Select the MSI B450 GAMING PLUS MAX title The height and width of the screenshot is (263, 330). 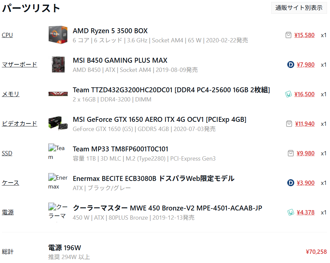point(120,60)
